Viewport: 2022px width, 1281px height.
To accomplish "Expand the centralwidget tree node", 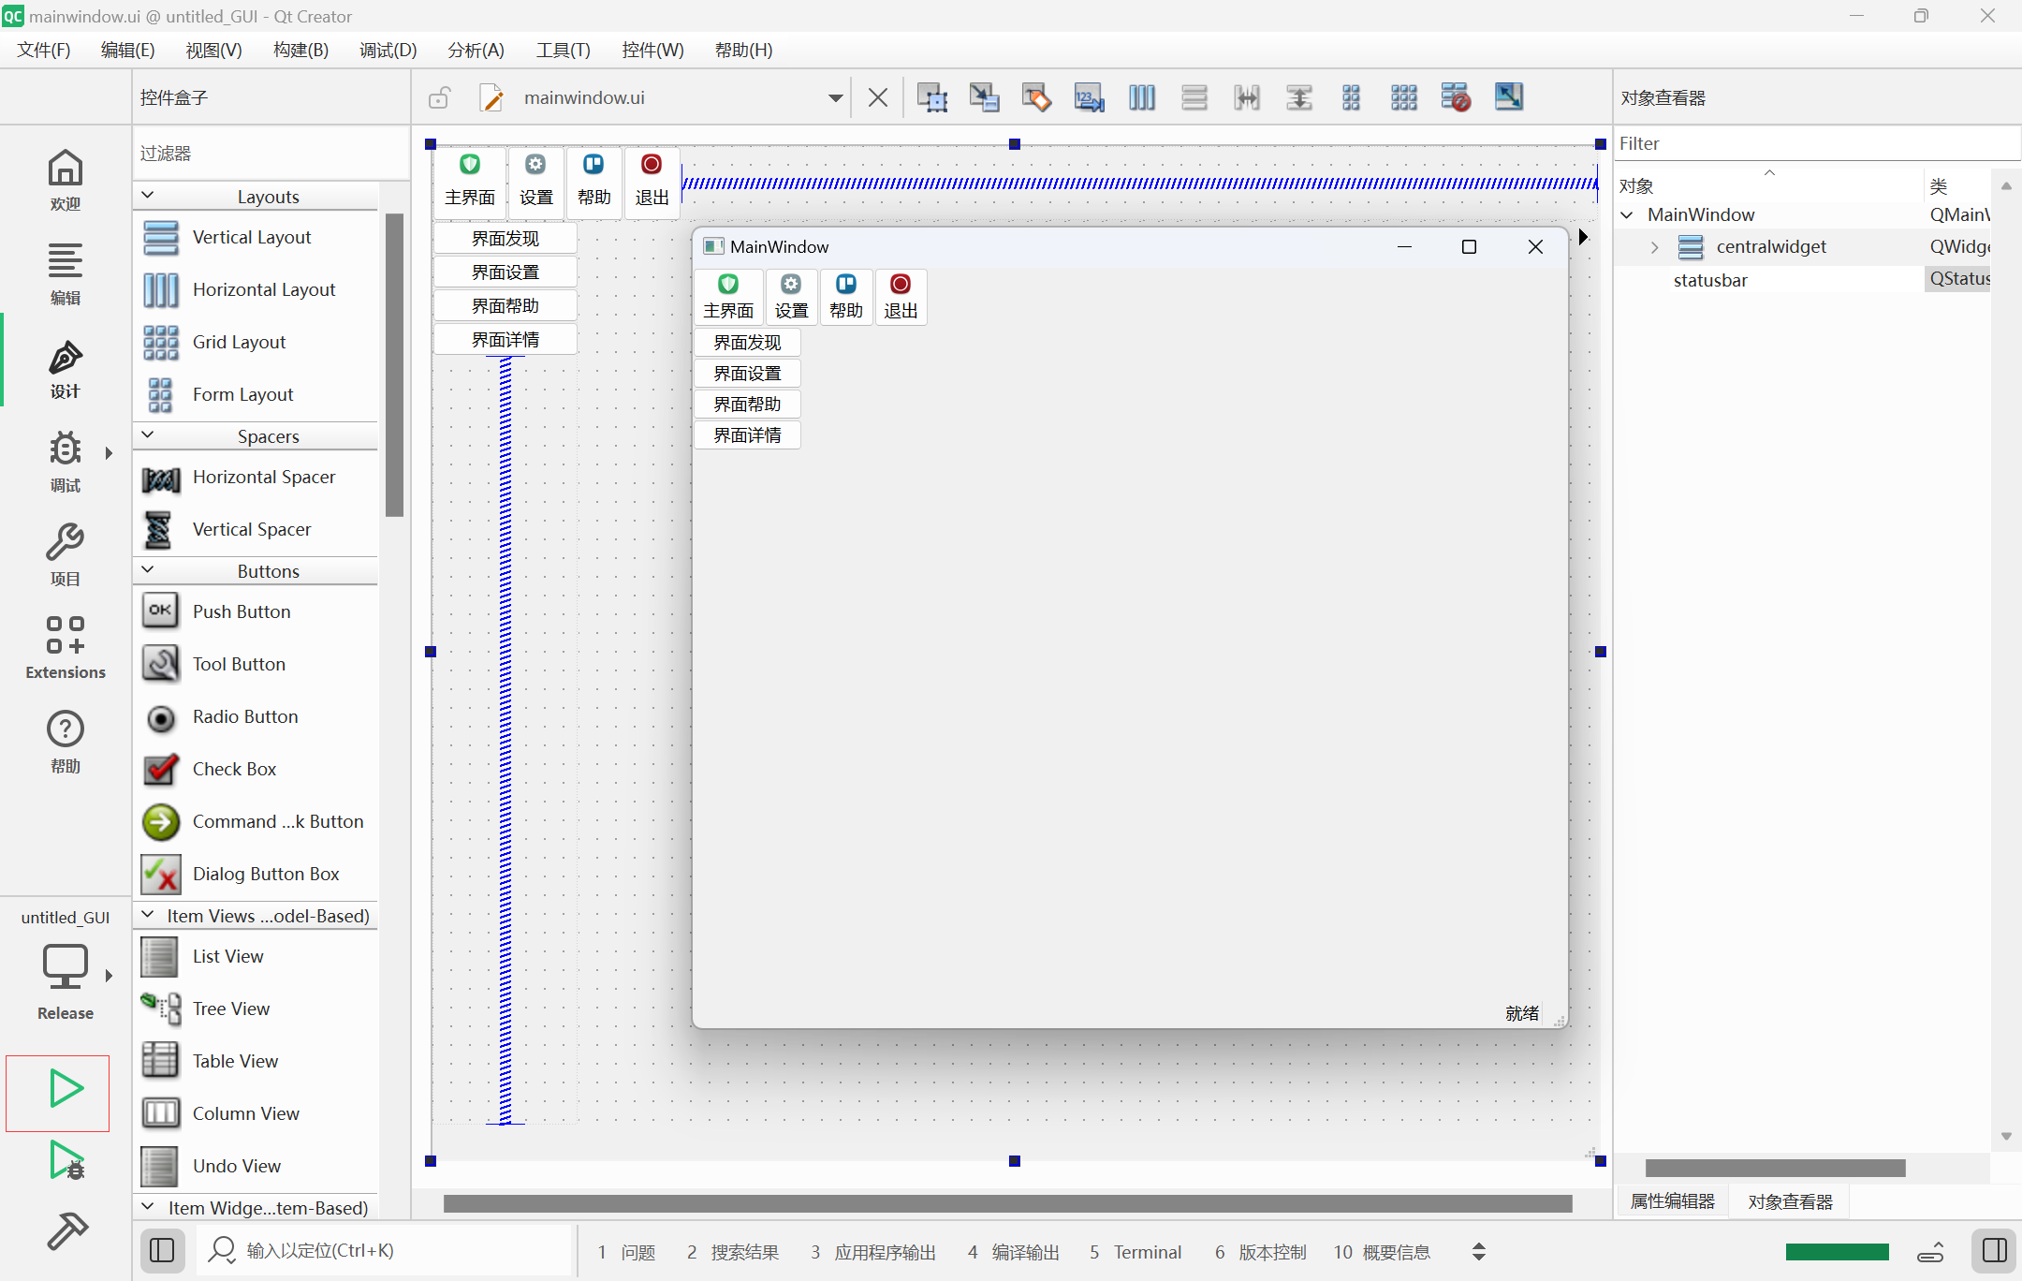I will tap(1654, 247).
